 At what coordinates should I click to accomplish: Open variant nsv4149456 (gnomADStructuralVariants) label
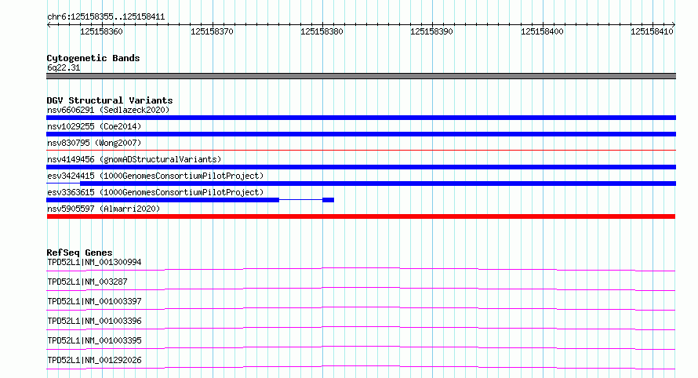coord(134,159)
